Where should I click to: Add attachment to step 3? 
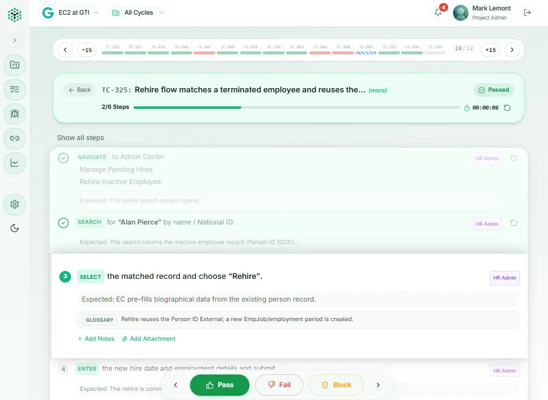(149, 339)
